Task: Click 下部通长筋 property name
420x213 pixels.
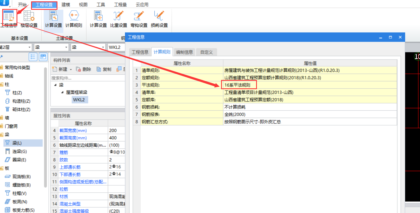Action: pyautogui.click(x=70, y=174)
